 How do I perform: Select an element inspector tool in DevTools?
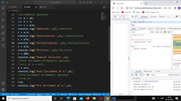(133, 16)
